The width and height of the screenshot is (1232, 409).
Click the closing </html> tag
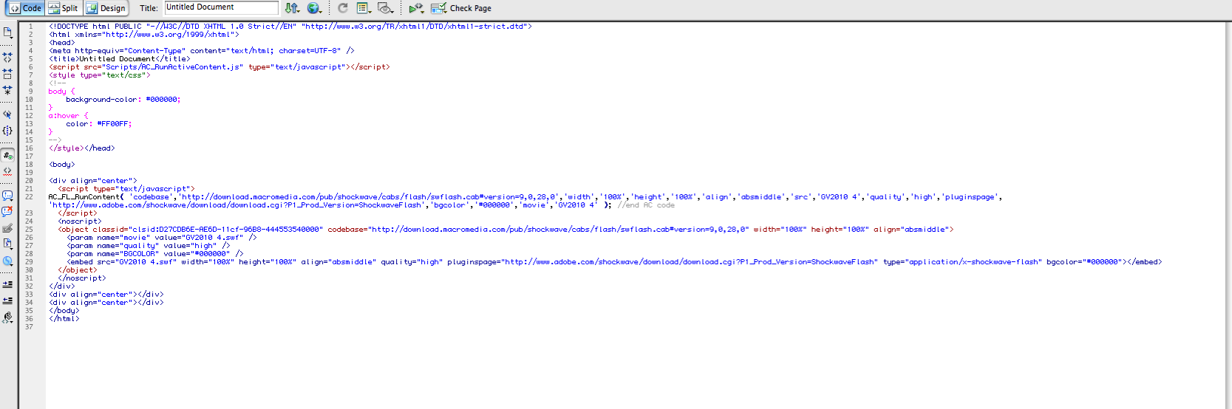pos(64,319)
